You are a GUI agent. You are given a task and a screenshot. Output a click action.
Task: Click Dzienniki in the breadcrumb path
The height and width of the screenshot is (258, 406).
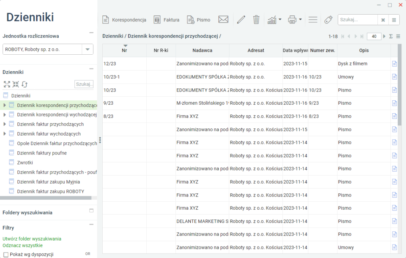point(113,36)
